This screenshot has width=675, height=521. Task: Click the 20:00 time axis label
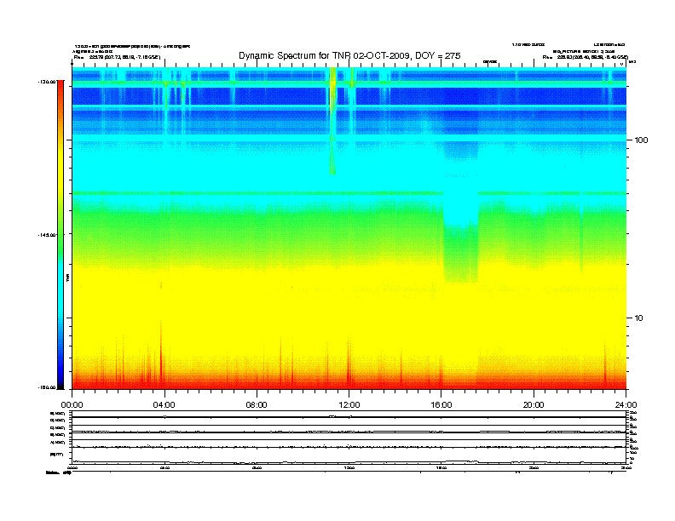(x=534, y=404)
